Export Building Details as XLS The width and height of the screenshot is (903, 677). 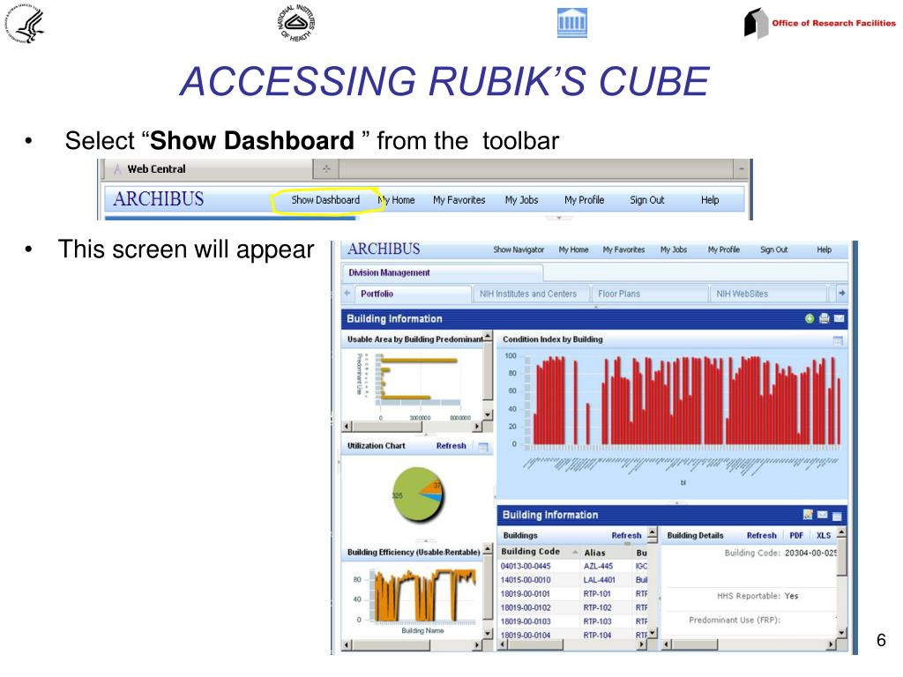pos(824,535)
